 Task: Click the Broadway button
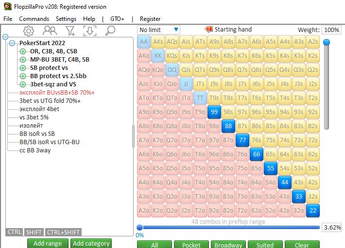click(x=228, y=245)
